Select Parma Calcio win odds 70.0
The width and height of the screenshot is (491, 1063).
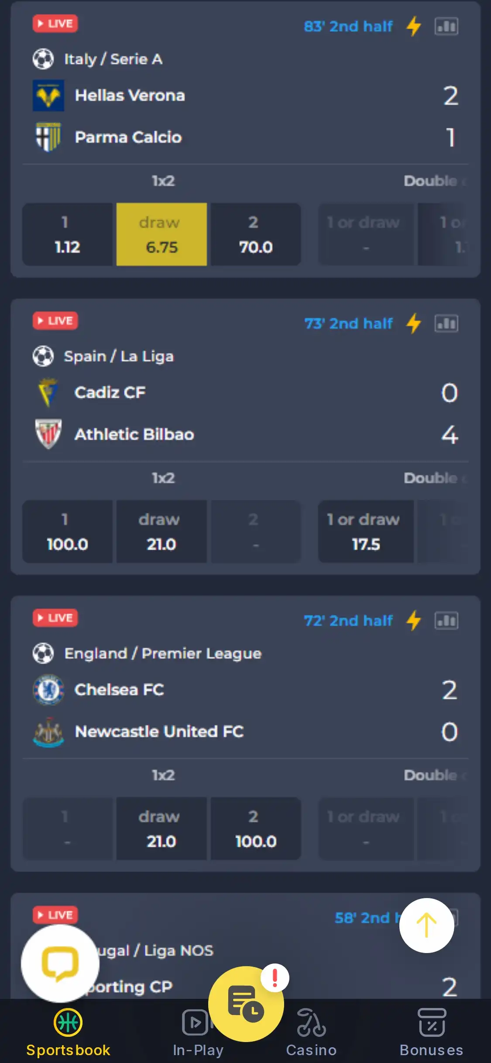pyautogui.click(x=256, y=234)
